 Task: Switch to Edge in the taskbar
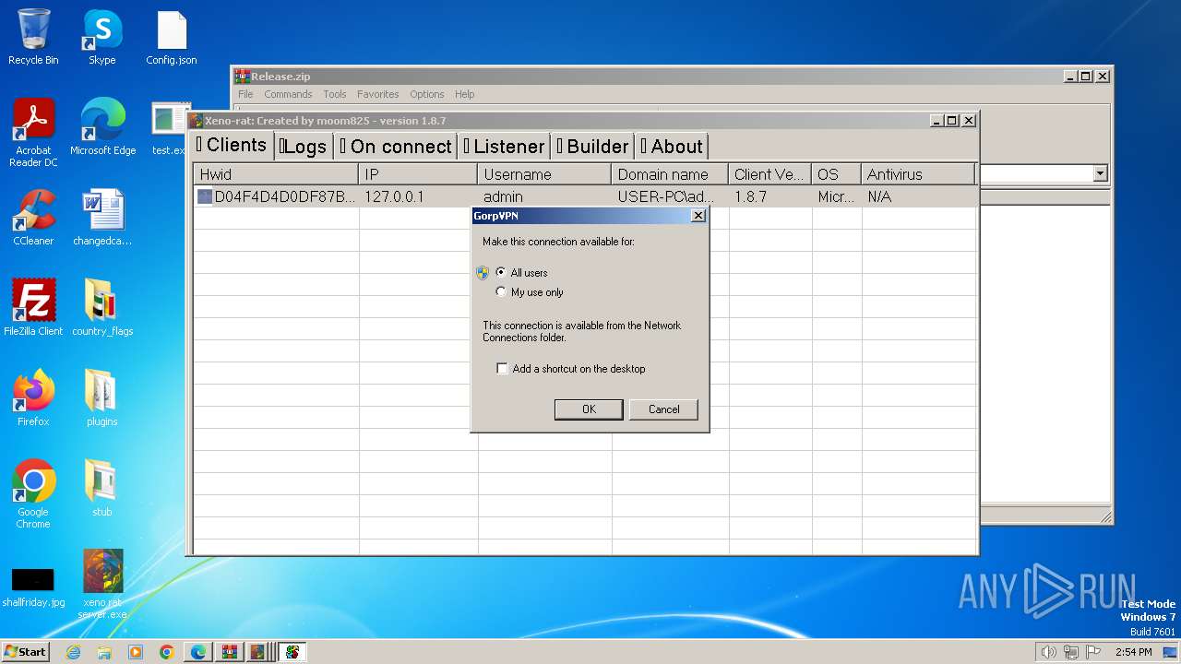pyautogui.click(x=198, y=652)
